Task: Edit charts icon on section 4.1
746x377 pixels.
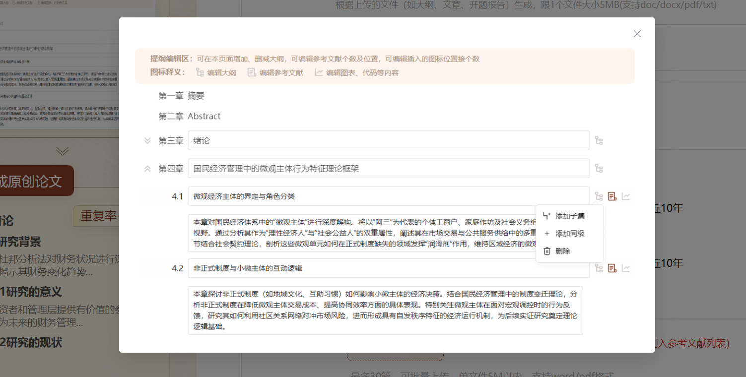Action: [x=626, y=196]
